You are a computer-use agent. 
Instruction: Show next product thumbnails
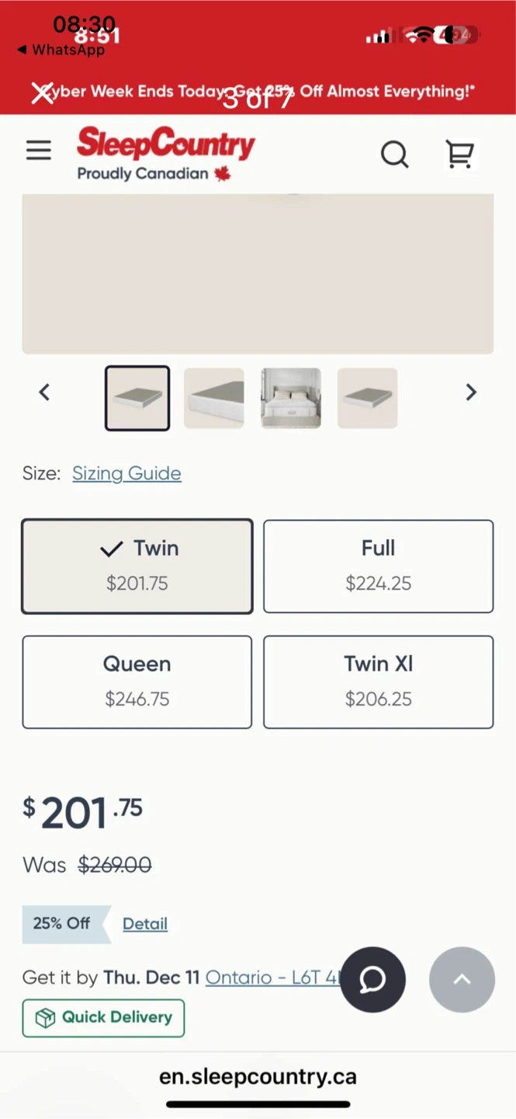[470, 392]
